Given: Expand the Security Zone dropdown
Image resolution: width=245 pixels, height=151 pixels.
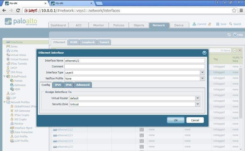Looking at the screenshot, I should click(198, 104).
